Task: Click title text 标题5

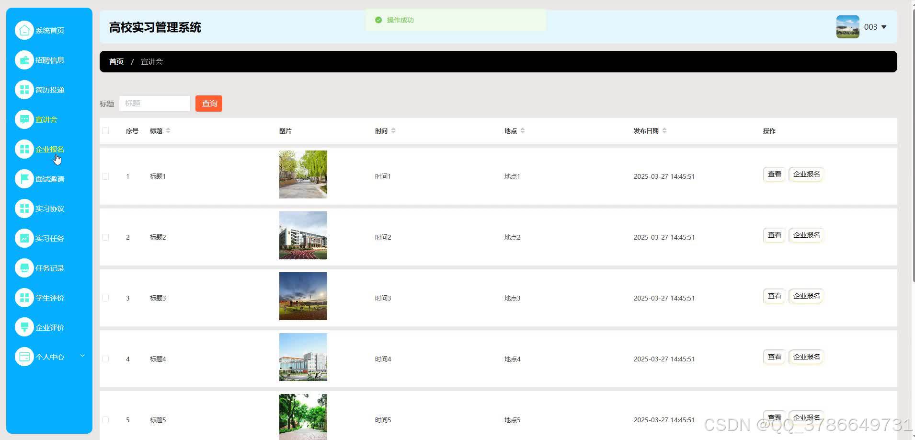Action: coord(158,420)
